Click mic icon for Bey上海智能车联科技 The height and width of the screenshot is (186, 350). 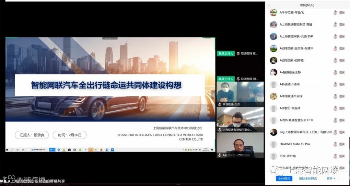(335, 132)
